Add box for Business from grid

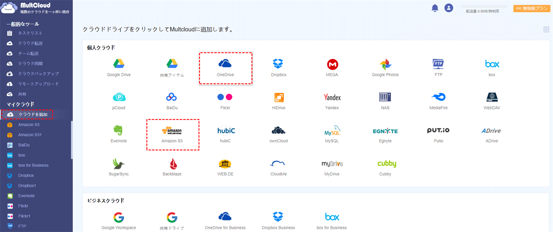[x=332, y=221]
